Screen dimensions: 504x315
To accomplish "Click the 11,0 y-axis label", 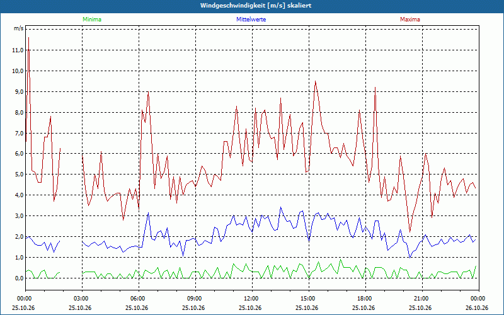I will point(18,50).
